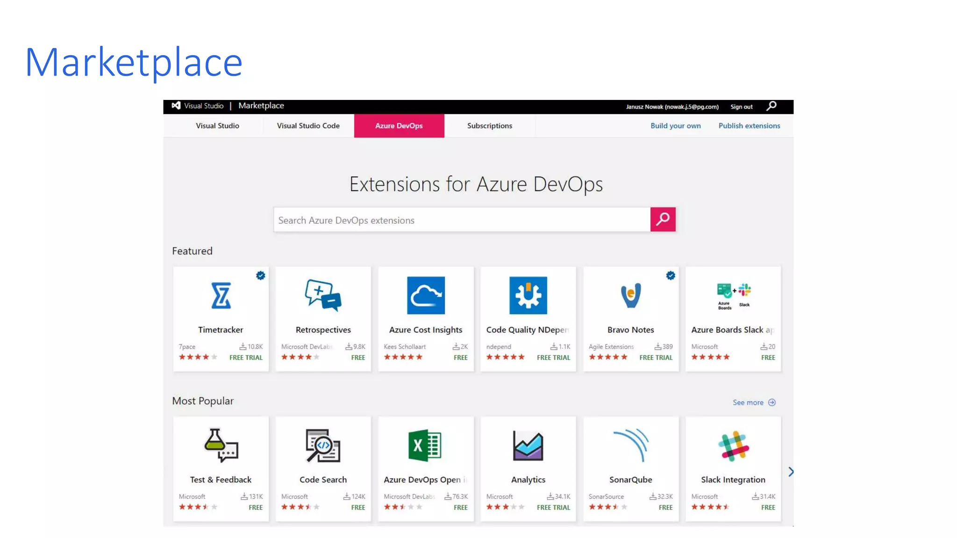
Task: Click the Timetracker extension icon
Action: [x=221, y=296]
